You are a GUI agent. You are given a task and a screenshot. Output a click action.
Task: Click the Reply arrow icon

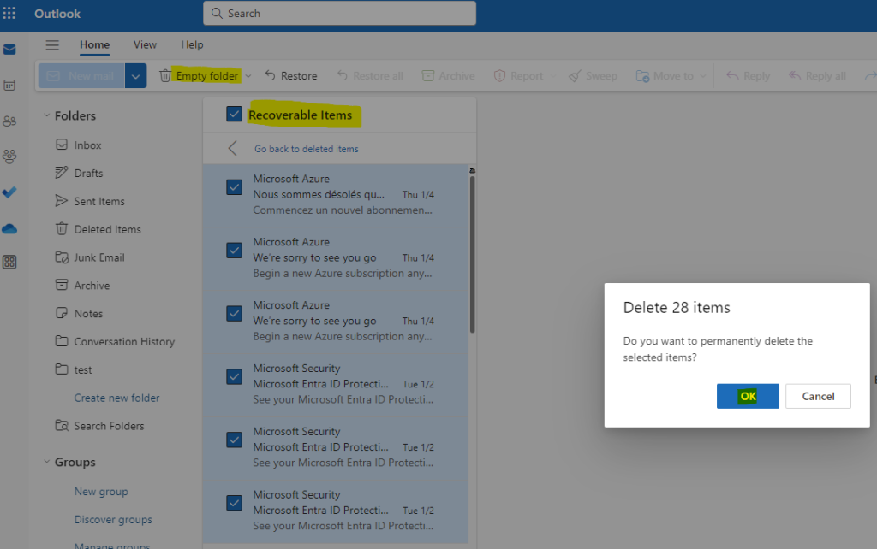(732, 75)
